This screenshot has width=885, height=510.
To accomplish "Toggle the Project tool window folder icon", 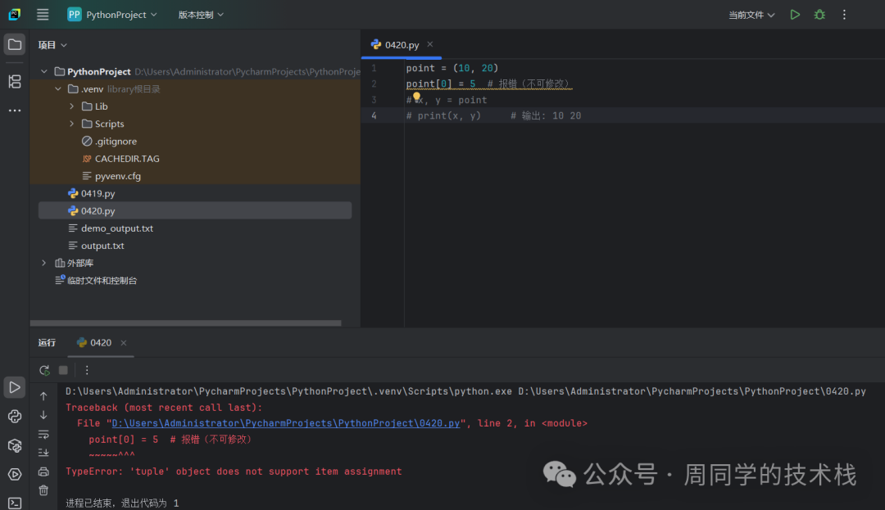I will 14,44.
